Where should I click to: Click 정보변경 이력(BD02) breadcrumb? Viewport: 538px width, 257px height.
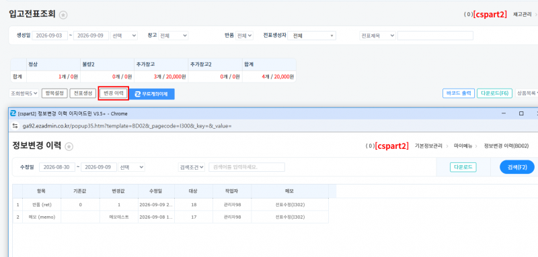pyautogui.click(x=506, y=146)
